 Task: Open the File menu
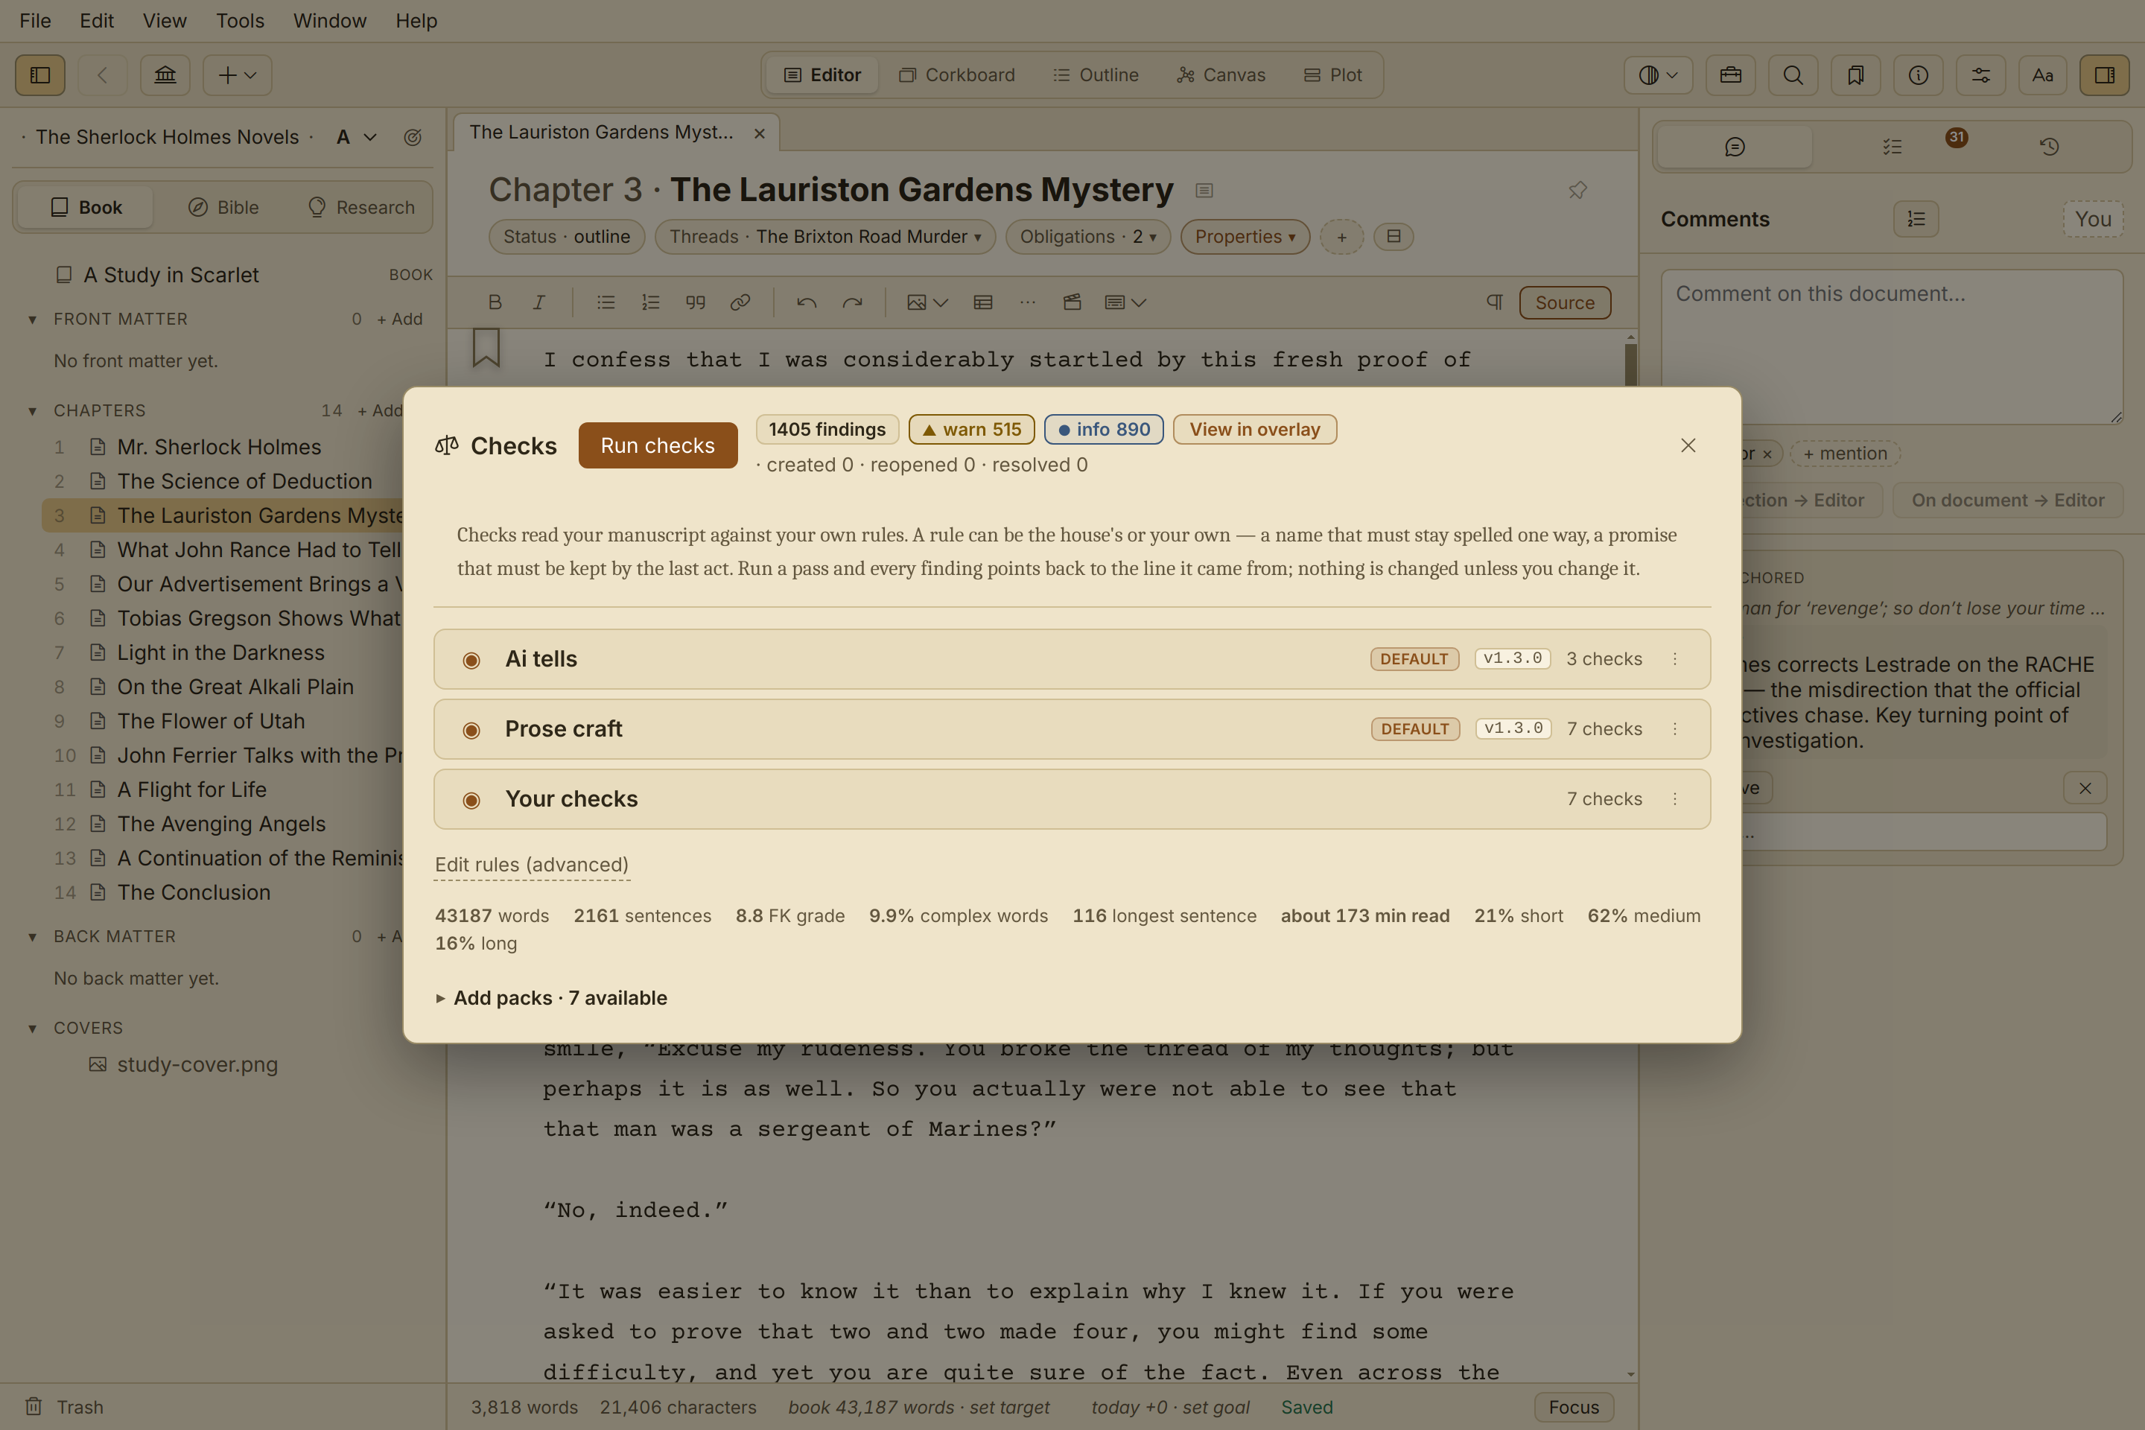click(35, 20)
